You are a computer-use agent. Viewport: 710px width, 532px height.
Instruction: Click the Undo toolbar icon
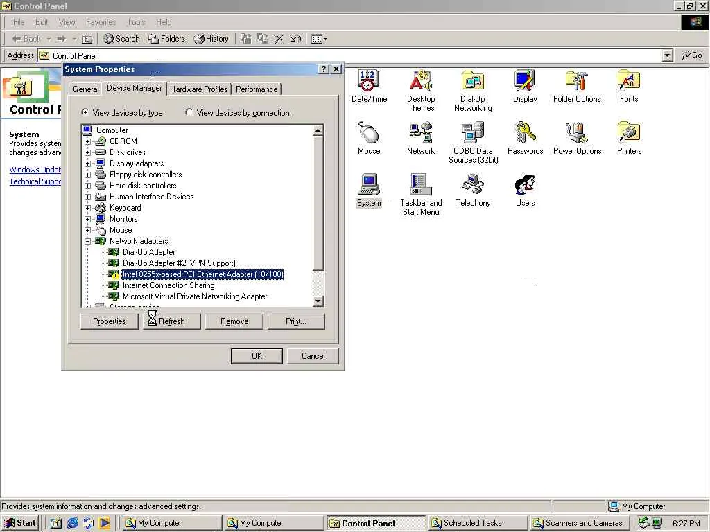[295, 39]
